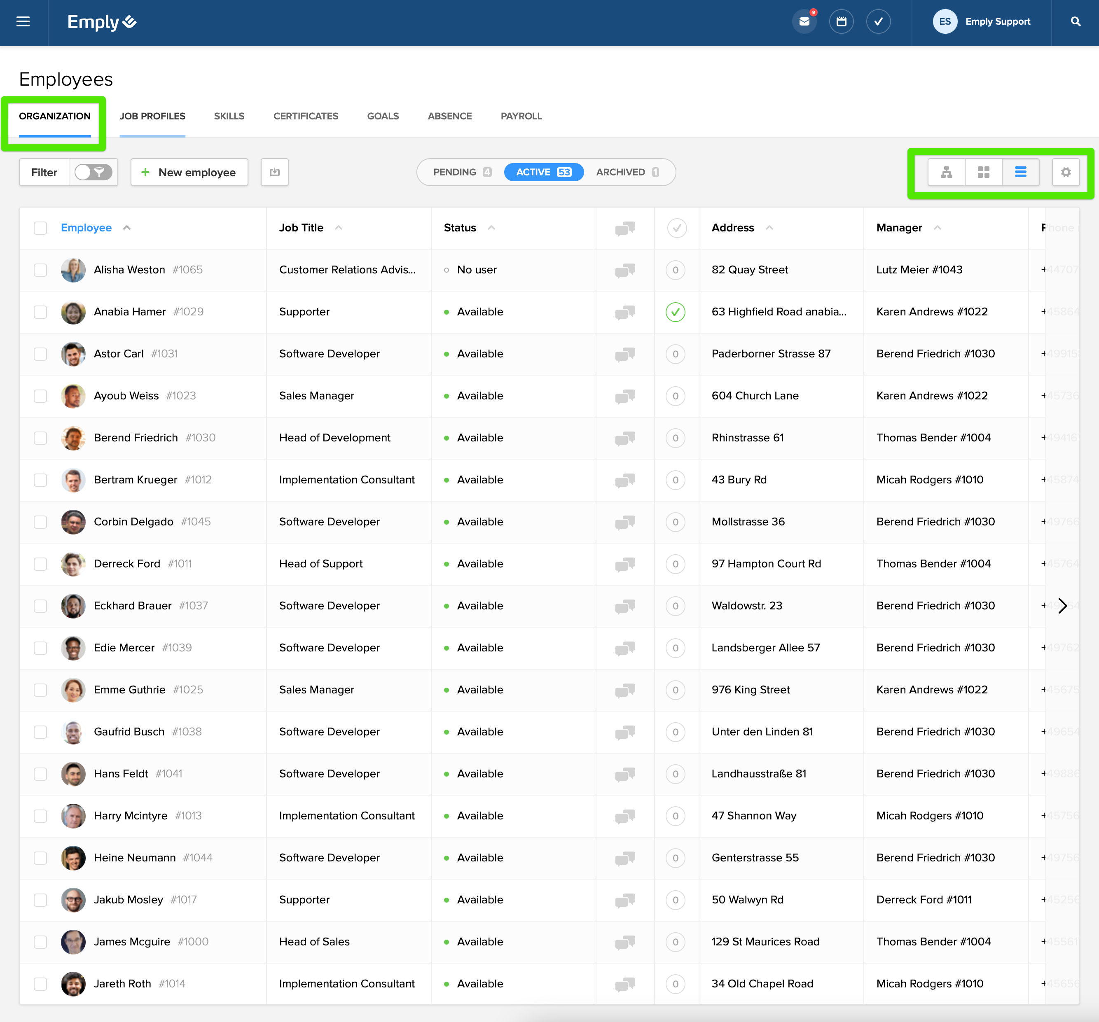The width and height of the screenshot is (1099, 1022).
Task: Check the select-all employees checkbox
Action: [40, 228]
